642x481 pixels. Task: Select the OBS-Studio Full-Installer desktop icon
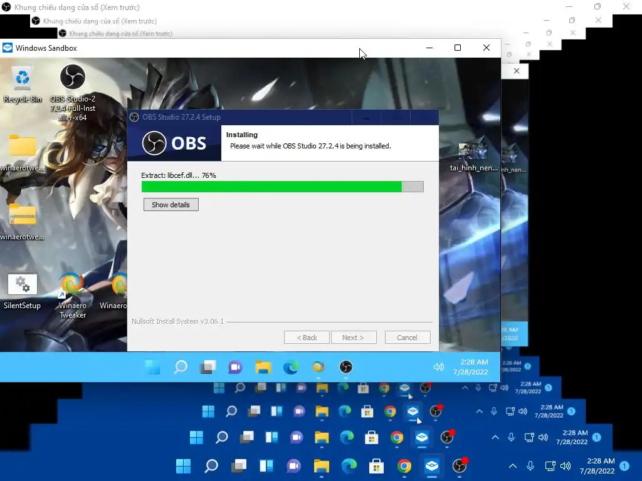[73, 93]
